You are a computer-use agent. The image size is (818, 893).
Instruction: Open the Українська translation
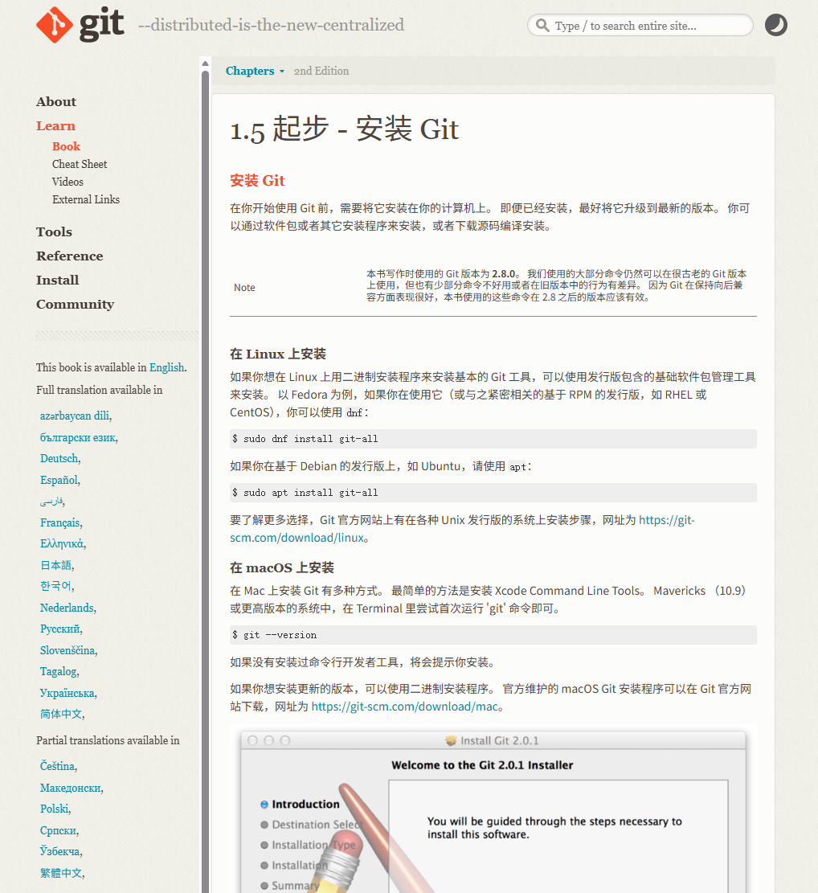(67, 693)
